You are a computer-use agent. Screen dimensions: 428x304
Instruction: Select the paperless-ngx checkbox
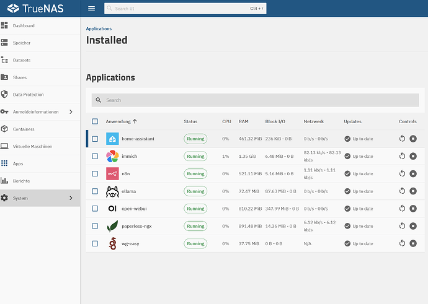point(95,226)
